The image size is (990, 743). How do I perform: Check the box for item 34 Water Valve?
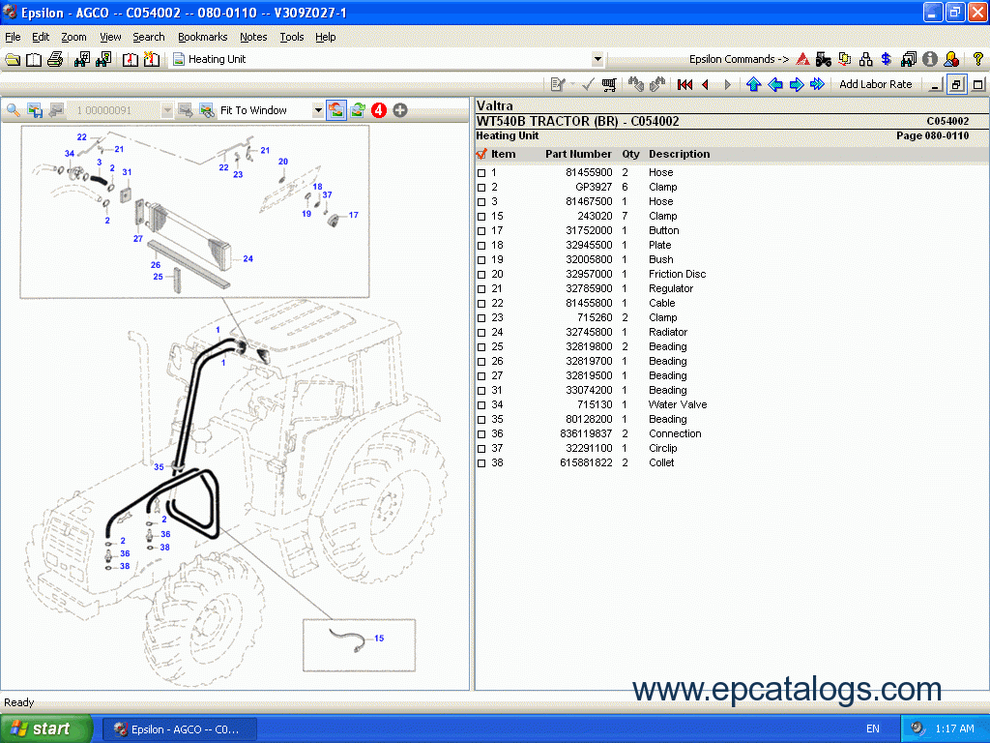coord(481,405)
